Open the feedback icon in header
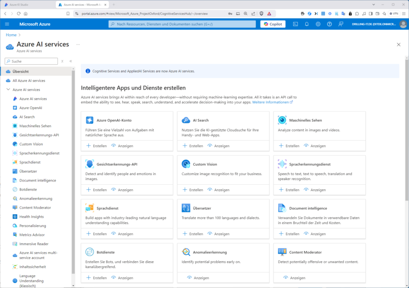409x288 pixels. (341, 24)
